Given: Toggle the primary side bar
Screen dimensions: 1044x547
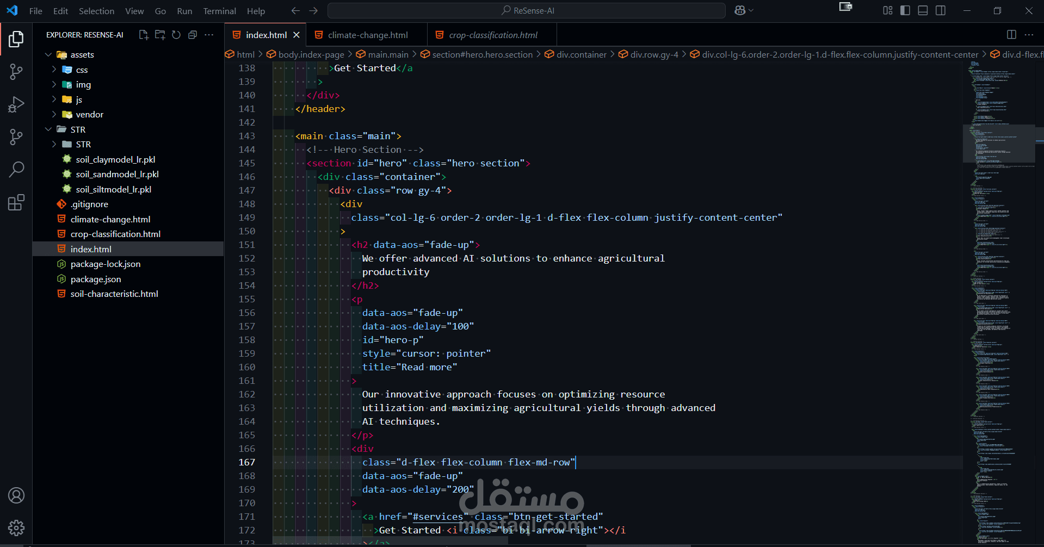Looking at the screenshot, I should click(905, 10).
